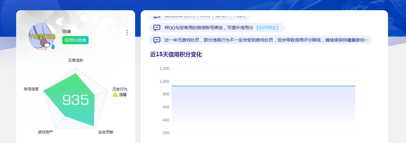Screen dimensions: 406x143
Task: Click the 935 credit score number
Action: 76,100
